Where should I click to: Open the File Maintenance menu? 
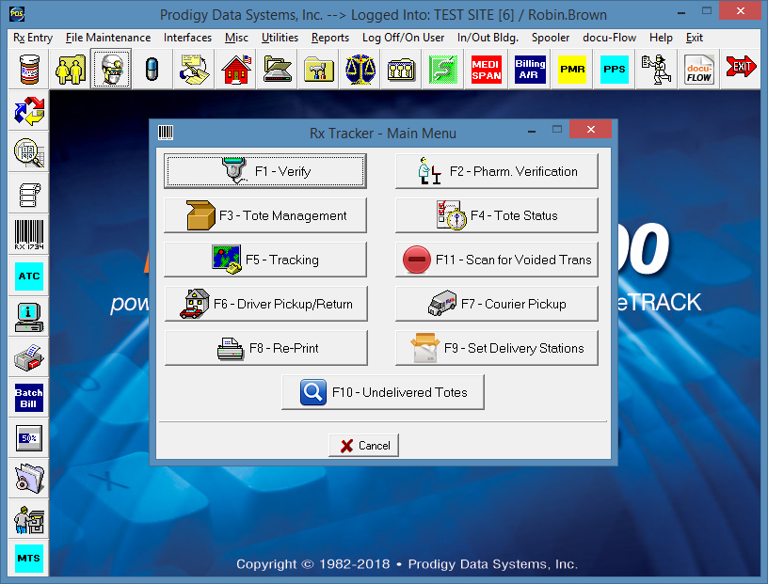pyautogui.click(x=108, y=38)
